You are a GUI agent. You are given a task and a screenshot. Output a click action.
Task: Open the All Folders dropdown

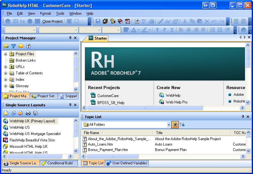tap(169, 125)
